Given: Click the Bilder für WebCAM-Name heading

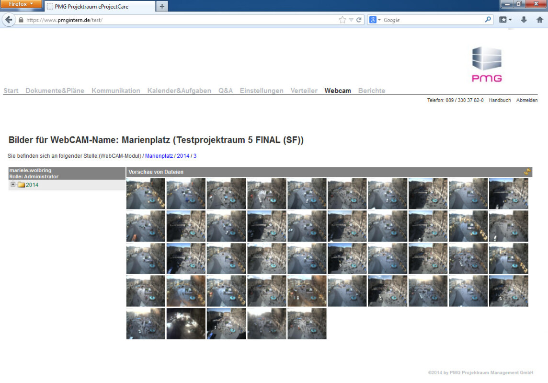Looking at the screenshot, I should tap(156, 140).
